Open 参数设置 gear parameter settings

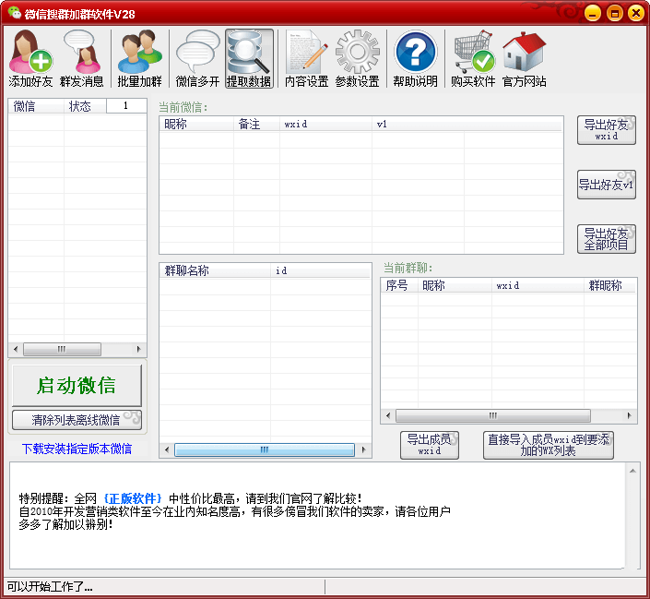[358, 58]
